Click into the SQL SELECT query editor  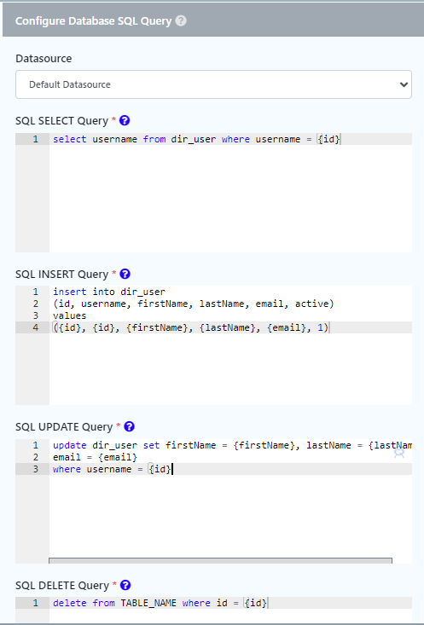(230, 193)
